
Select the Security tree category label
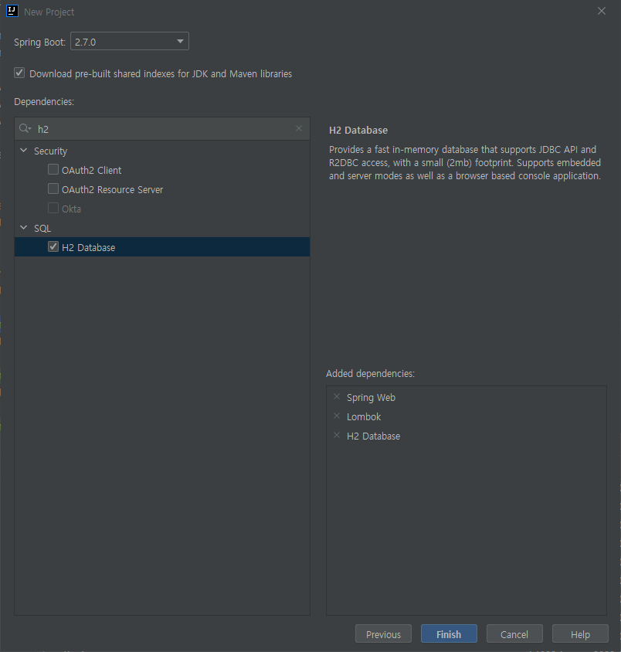[x=50, y=151]
